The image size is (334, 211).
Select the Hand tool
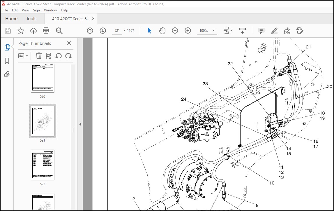(x=162, y=30)
